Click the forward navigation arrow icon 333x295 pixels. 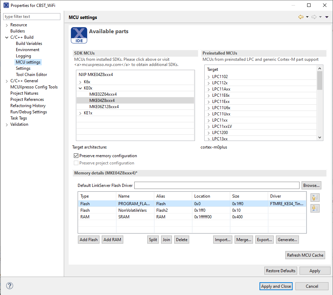pos(314,17)
